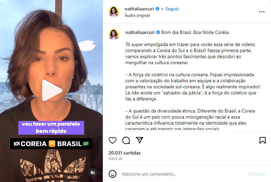The height and width of the screenshot is (182, 271).
Task: Open the Áudio original link
Action: [137, 15]
